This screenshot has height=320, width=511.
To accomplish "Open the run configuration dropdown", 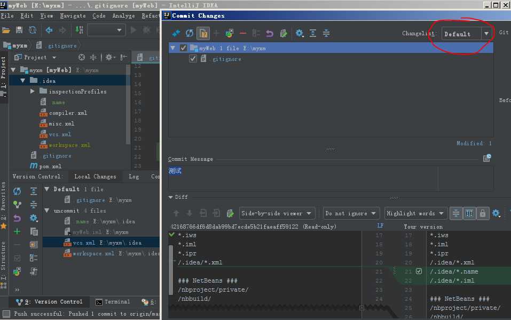I will [106, 30].
